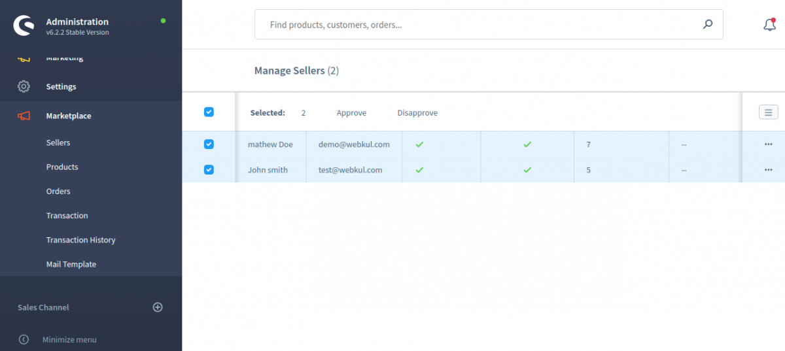Open Transaction History submenu

point(80,240)
